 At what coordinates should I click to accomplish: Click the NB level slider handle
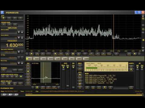pyautogui.click(x=73, y=87)
